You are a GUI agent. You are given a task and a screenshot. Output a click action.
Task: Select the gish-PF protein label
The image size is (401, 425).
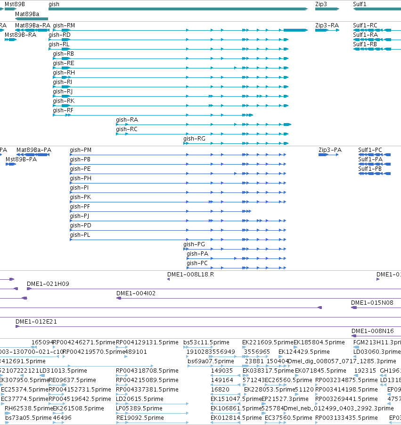pyautogui.click(x=80, y=207)
